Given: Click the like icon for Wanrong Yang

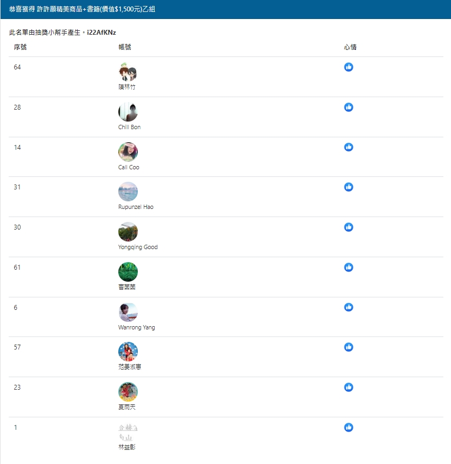Looking at the screenshot, I should [x=348, y=307].
